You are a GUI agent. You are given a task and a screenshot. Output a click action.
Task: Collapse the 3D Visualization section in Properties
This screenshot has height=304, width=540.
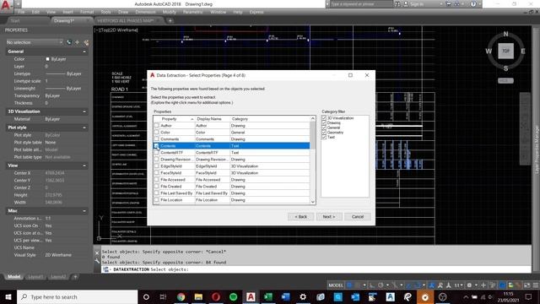(84, 111)
